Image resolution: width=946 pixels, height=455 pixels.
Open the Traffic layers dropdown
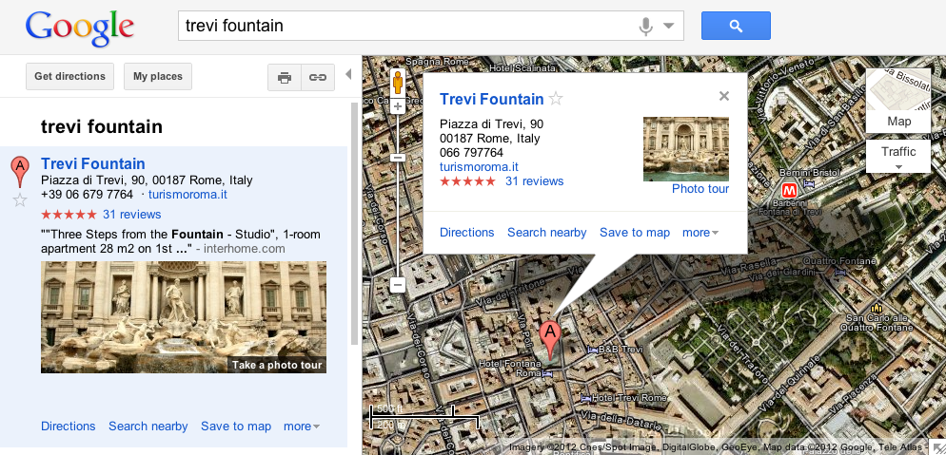[x=898, y=157]
